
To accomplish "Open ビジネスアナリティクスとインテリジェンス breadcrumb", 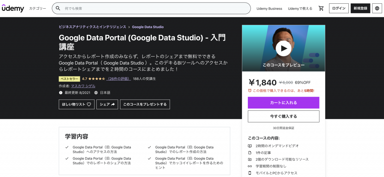I will pos(92,27).
